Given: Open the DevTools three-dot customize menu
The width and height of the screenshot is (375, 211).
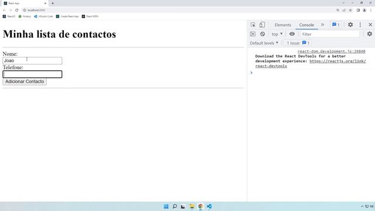Looking at the screenshot, I should point(360,25).
